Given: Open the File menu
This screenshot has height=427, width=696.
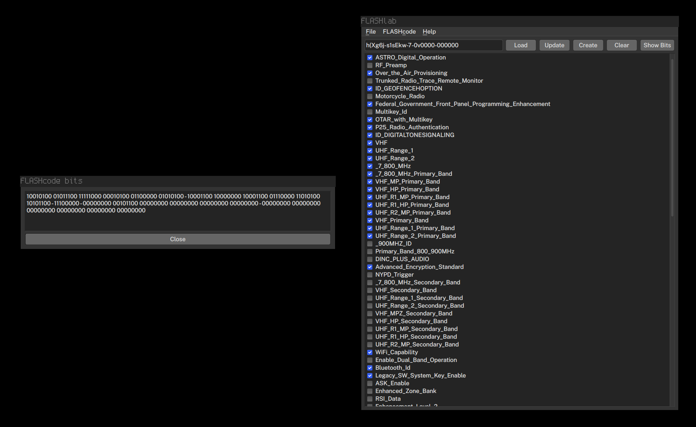Looking at the screenshot, I should coord(371,32).
